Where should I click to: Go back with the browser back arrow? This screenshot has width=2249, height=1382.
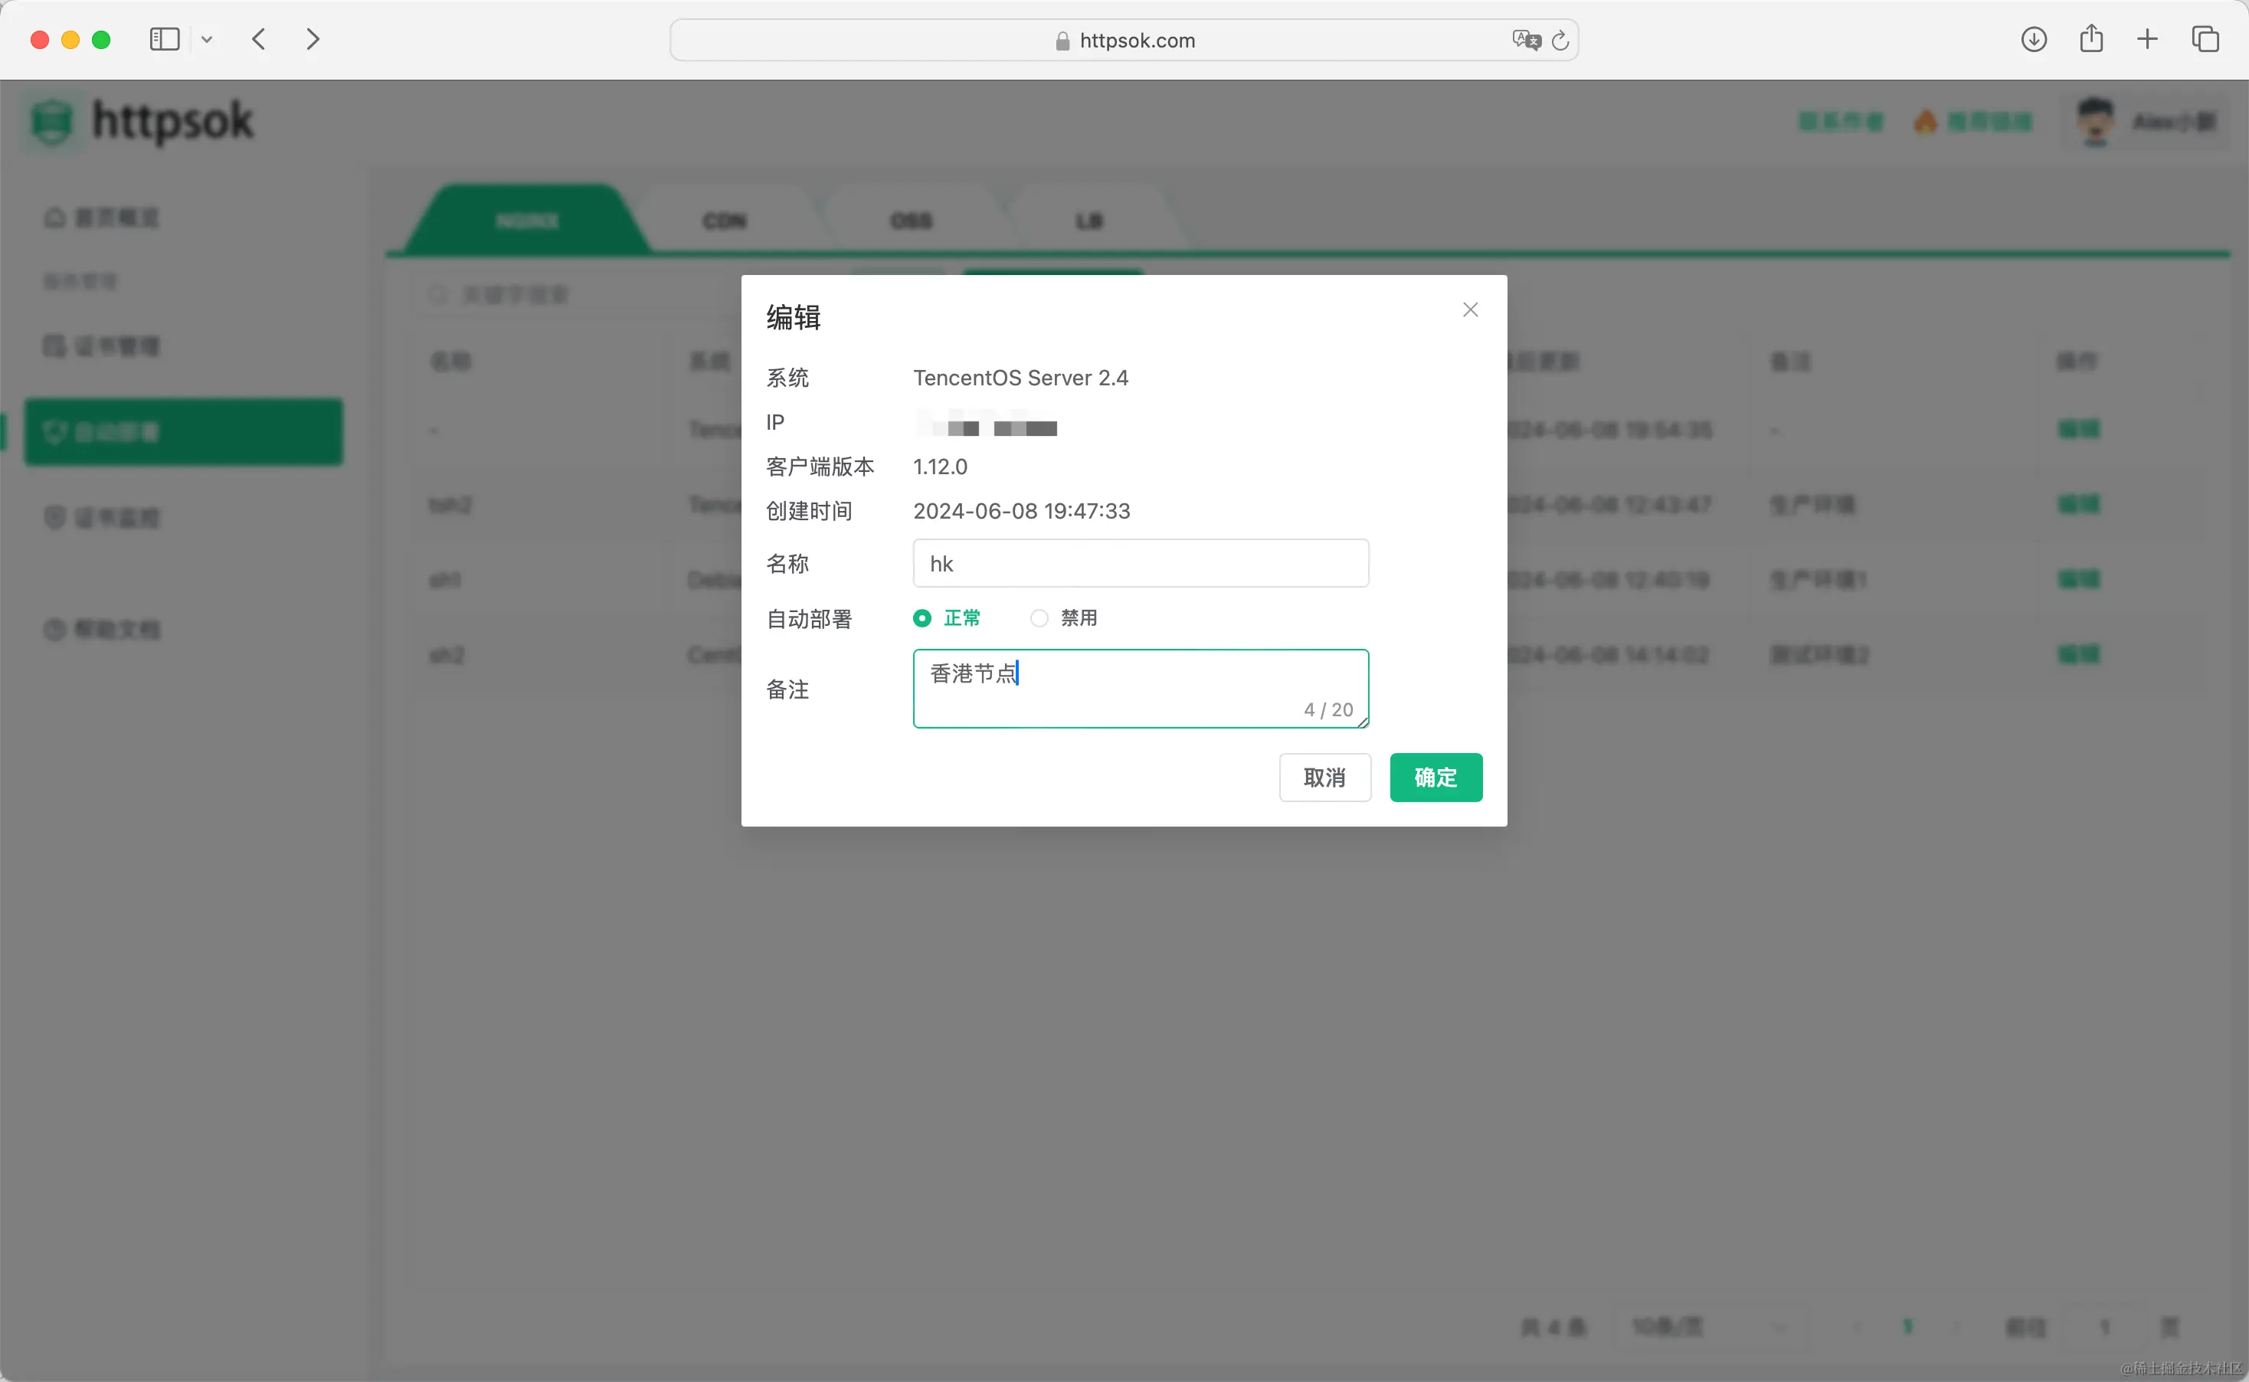[x=260, y=39]
